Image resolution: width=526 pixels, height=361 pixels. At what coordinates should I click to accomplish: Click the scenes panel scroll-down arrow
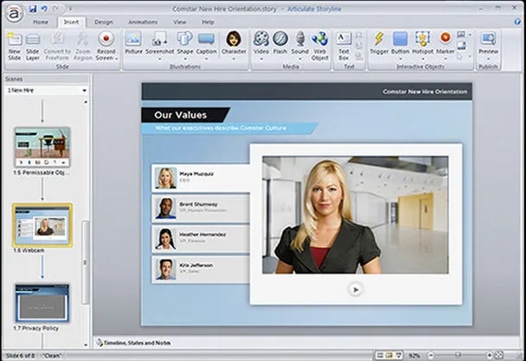(x=86, y=345)
